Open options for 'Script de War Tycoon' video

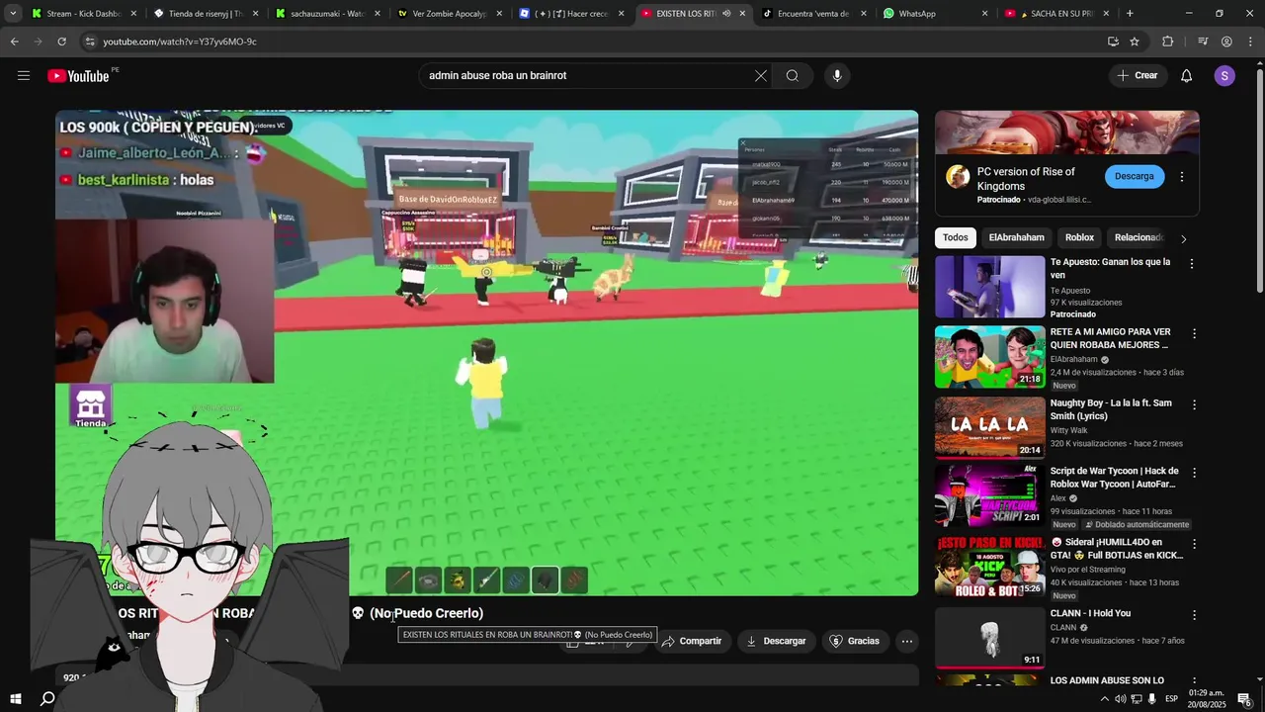point(1193,474)
